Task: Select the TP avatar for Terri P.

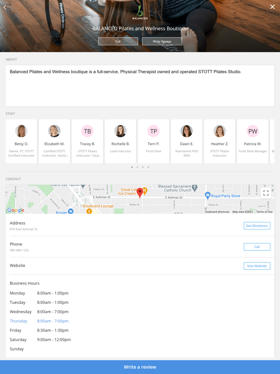Action: point(154,131)
